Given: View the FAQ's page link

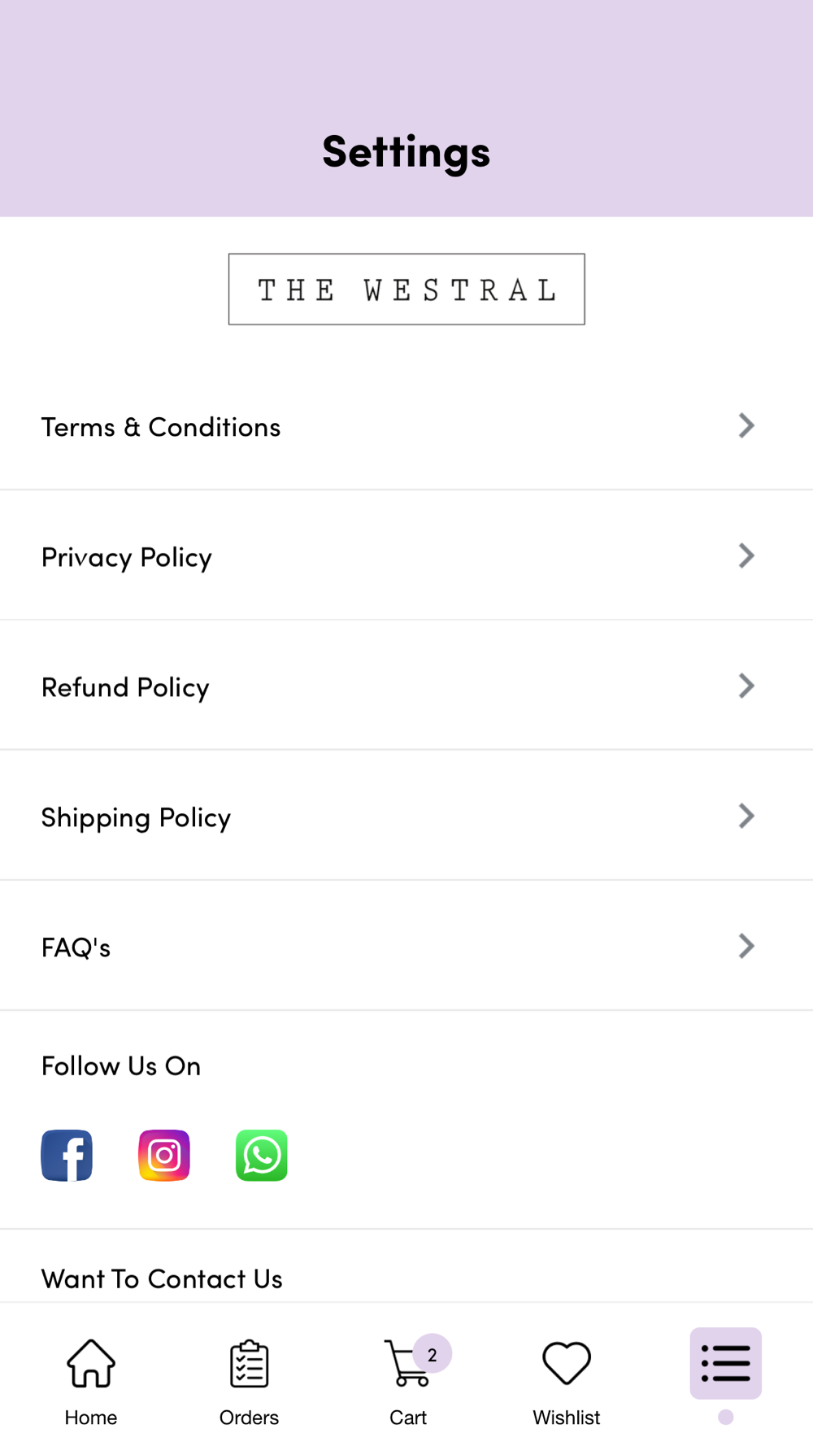Looking at the screenshot, I should 76,947.
